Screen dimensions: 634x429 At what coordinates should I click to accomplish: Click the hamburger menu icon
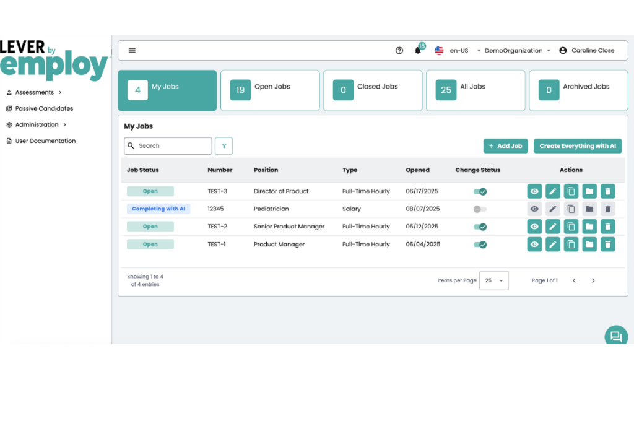click(x=132, y=51)
